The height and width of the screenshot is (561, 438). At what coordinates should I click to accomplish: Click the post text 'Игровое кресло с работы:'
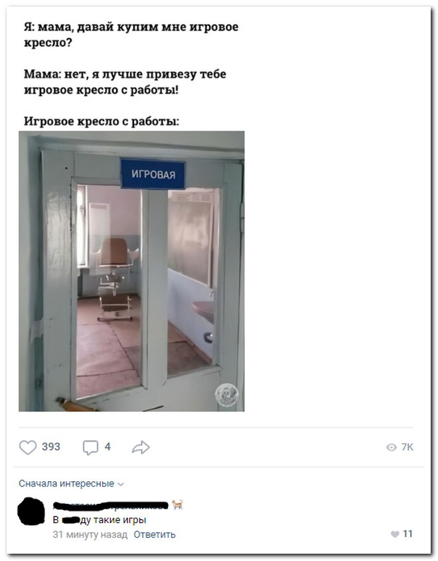102,121
